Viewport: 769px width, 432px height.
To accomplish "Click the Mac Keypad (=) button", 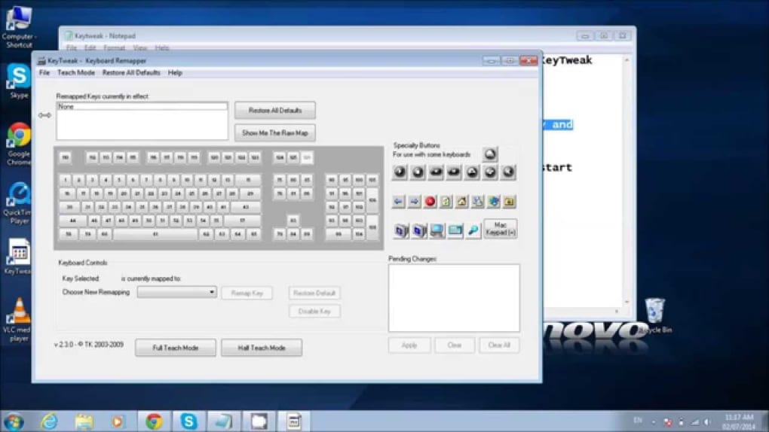I will point(501,229).
